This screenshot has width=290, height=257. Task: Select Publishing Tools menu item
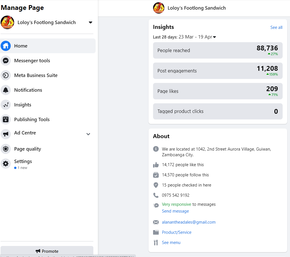32,119
